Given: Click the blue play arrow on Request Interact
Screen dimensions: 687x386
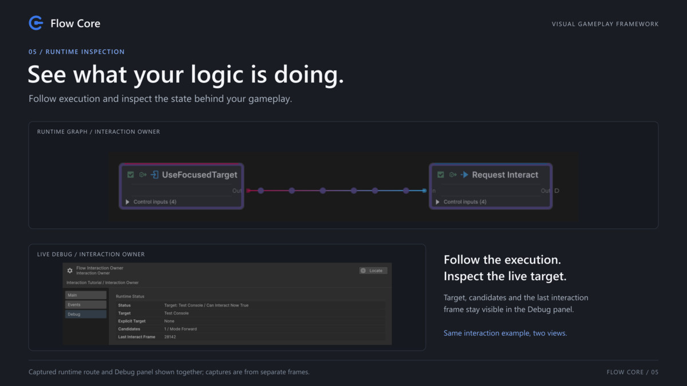Looking at the screenshot, I should [x=465, y=175].
